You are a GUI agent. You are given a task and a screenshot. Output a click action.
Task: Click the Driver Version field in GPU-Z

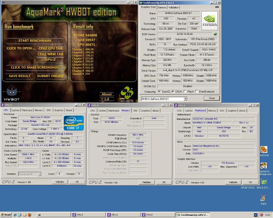pyautogui.click(x=188, y=70)
